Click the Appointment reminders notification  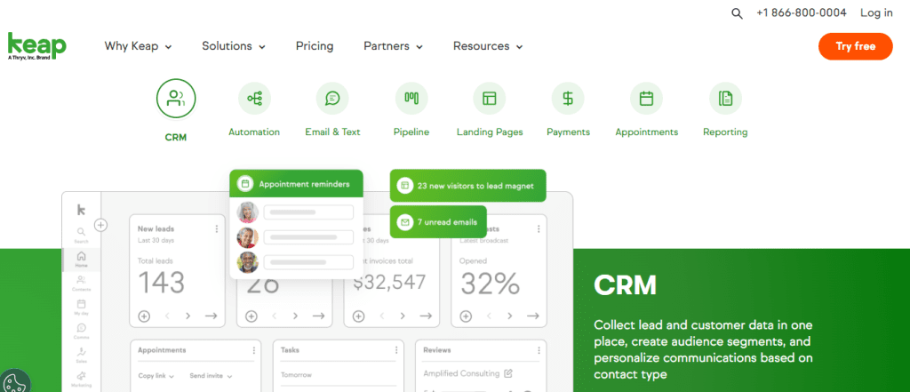(297, 184)
